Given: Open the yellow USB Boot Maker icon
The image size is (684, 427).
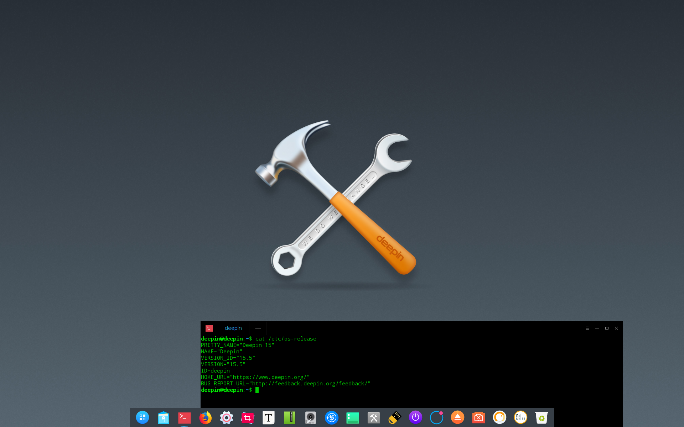Looking at the screenshot, I should [x=395, y=417].
